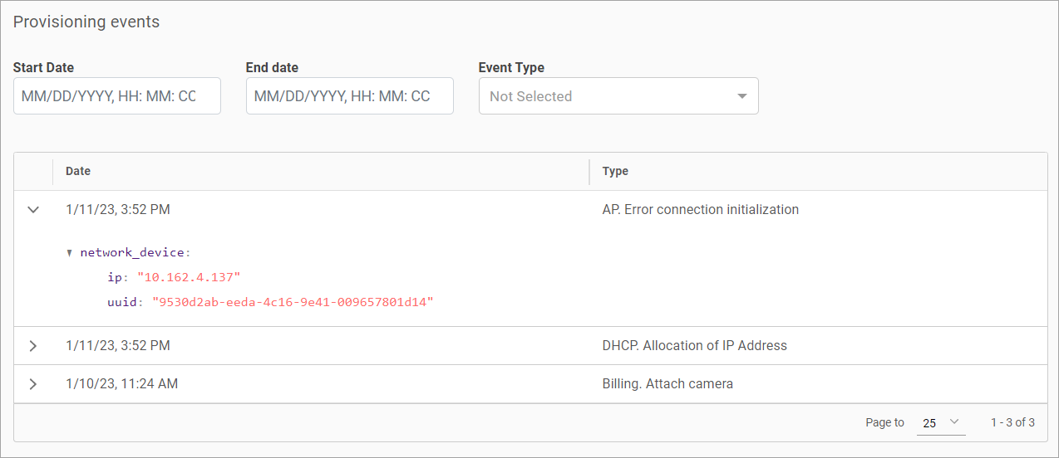Click the '1 - 3 of 3' pagination counter

pyautogui.click(x=1012, y=423)
